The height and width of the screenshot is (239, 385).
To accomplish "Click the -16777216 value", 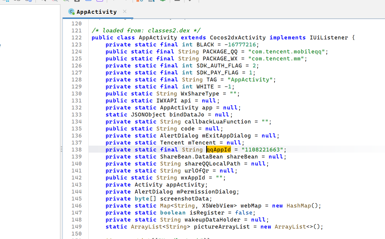I will 240,45.
